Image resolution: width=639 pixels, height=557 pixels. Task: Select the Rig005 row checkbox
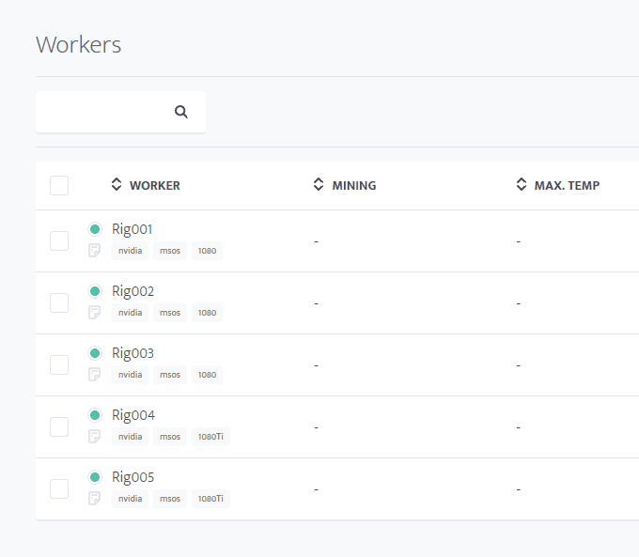pos(59,488)
